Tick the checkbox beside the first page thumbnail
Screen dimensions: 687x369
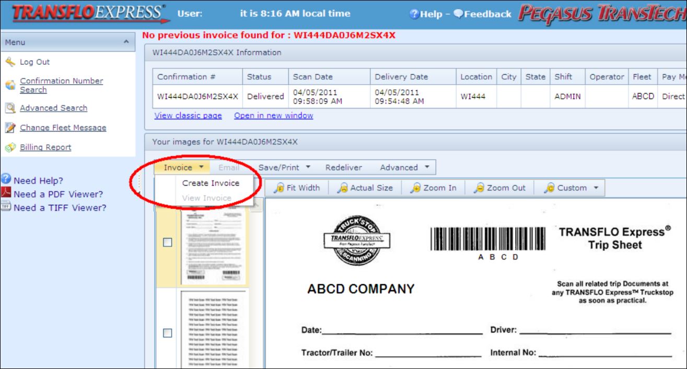pyautogui.click(x=167, y=242)
